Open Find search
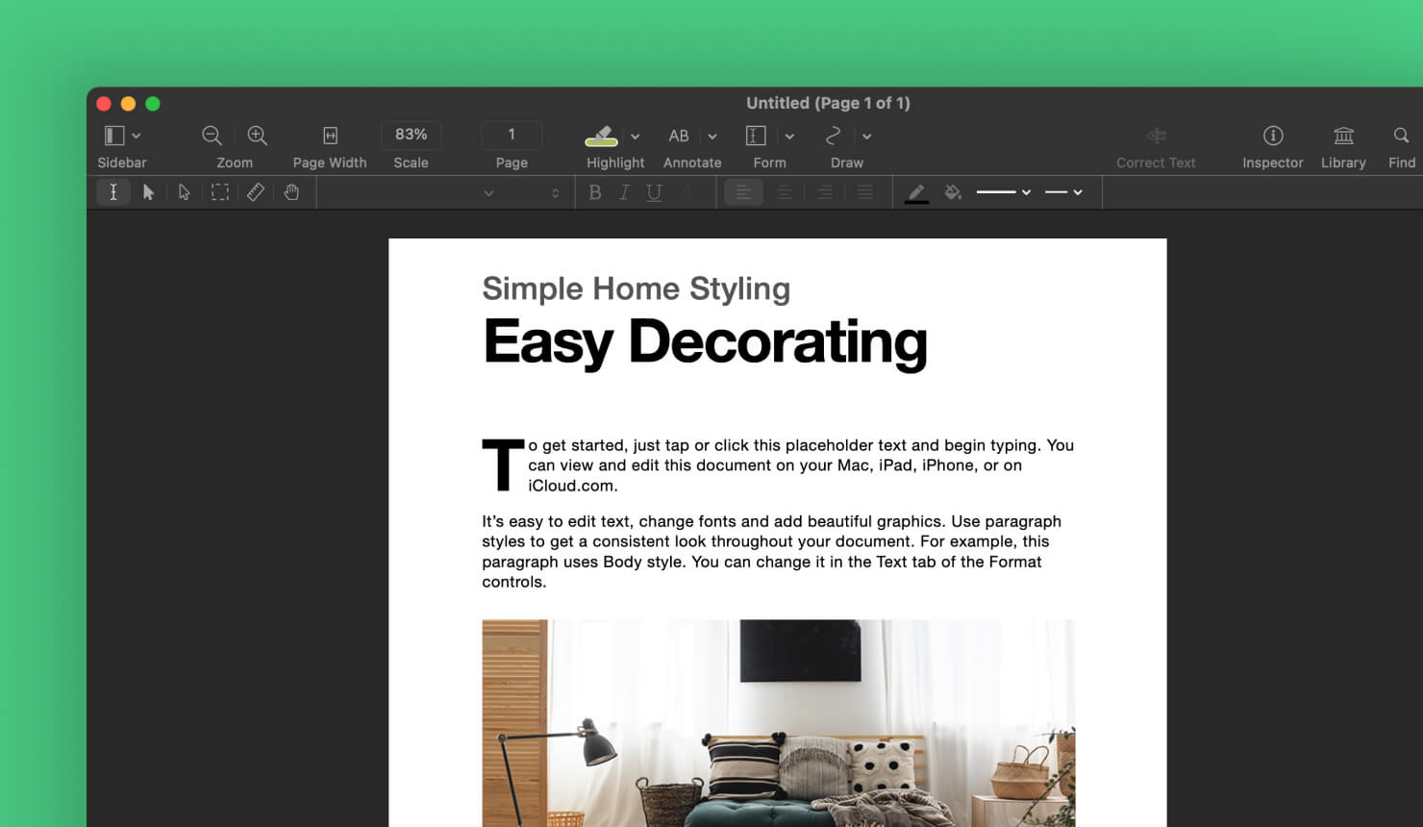 (1402, 136)
